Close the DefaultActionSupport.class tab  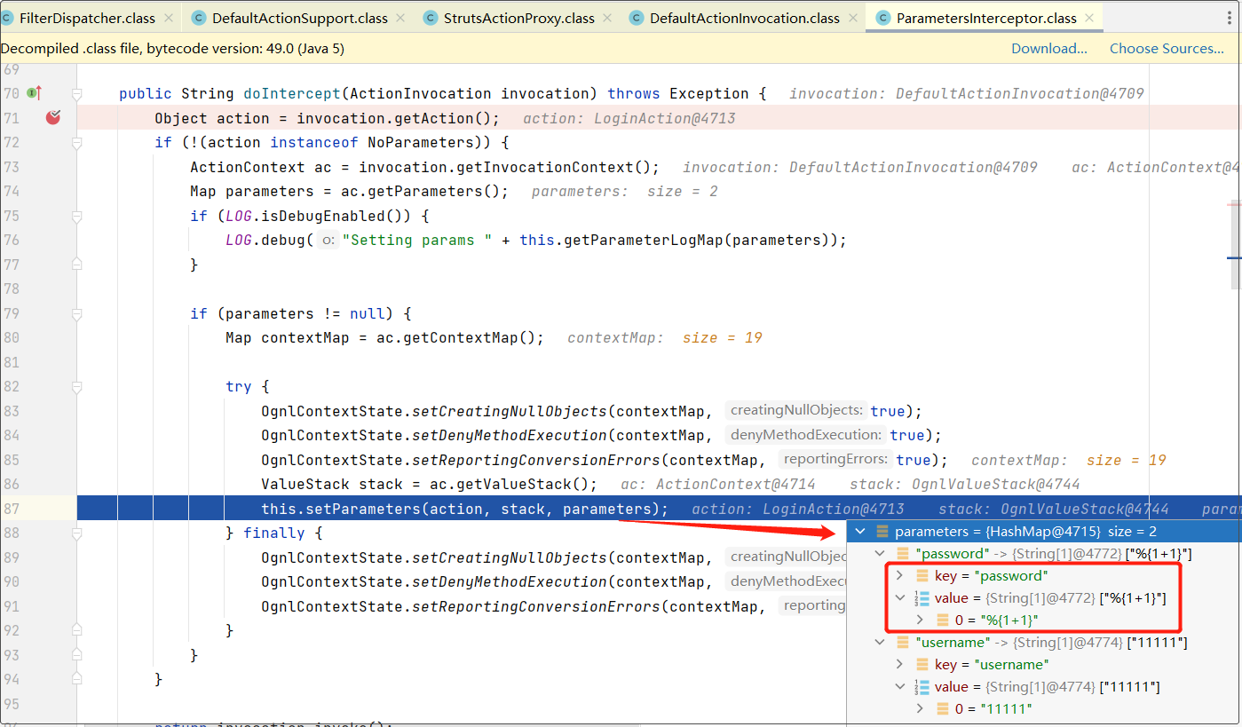(x=401, y=18)
